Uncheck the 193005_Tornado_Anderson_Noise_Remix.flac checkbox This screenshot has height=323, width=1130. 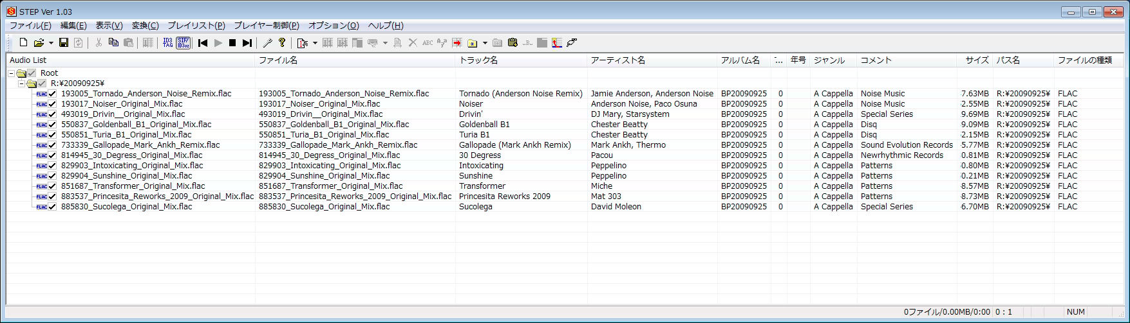(x=53, y=94)
